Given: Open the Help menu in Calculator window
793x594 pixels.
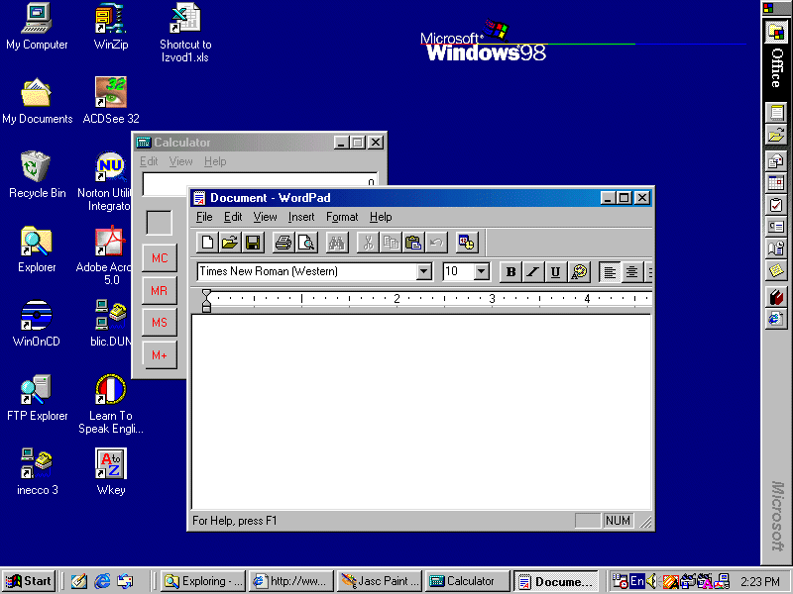Looking at the screenshot, I should 215,161.
